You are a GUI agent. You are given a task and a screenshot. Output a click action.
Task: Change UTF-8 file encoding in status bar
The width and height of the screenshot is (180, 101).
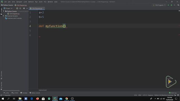pyautogui.click(x=145, y=95)
